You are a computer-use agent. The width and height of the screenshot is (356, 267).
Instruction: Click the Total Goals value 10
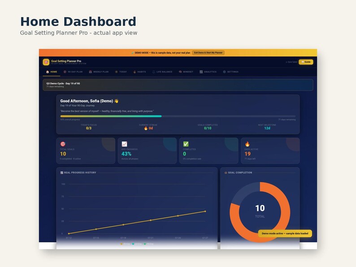click(63, 154)
